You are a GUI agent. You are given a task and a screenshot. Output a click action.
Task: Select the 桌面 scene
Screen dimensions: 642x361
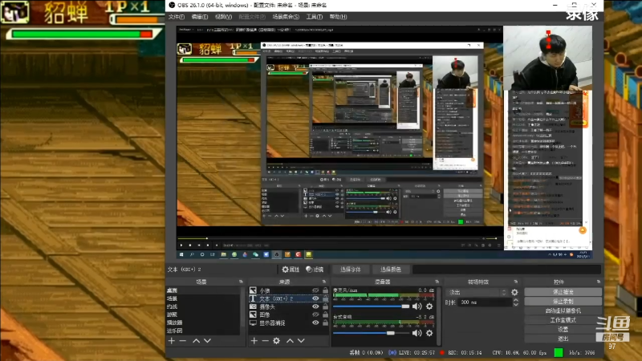203,290
